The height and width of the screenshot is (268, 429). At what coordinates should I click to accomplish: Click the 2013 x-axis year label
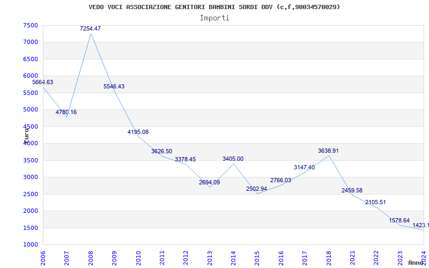click(x=210, y=258)
